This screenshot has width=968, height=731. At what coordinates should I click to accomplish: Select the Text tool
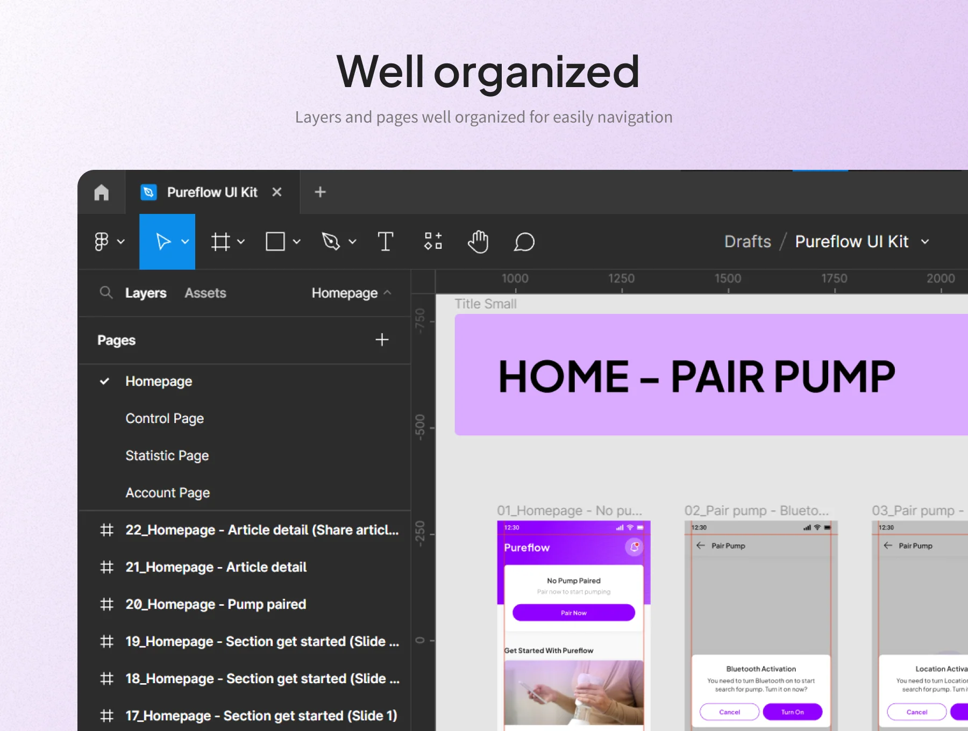click(386, 242)
